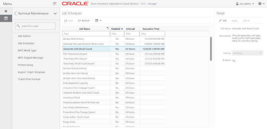The width and height of the screenshot is (267, 129).
Task: Select the Item Basket Maintenance row
Action: click(113, 107)
